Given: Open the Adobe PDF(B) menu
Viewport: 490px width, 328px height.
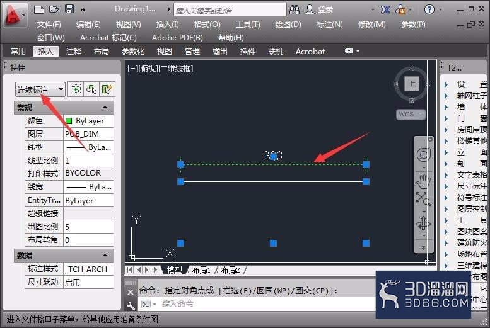Looking at the screenshot, I should (x=177, y=38).
